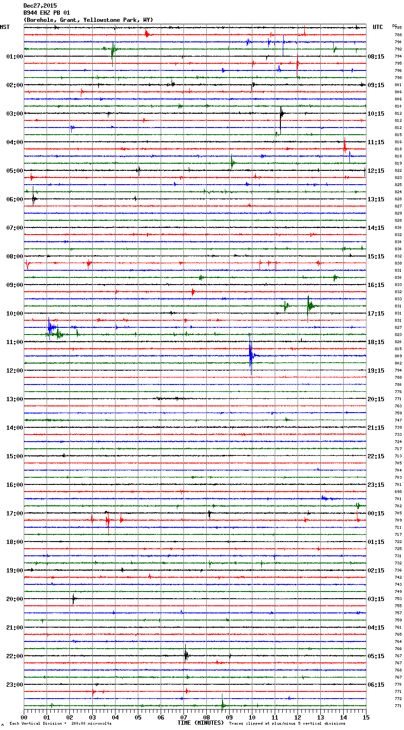This screenshot has width=404, height=730.
Task: Click MST hour label '14:00'
Action: 15,428
